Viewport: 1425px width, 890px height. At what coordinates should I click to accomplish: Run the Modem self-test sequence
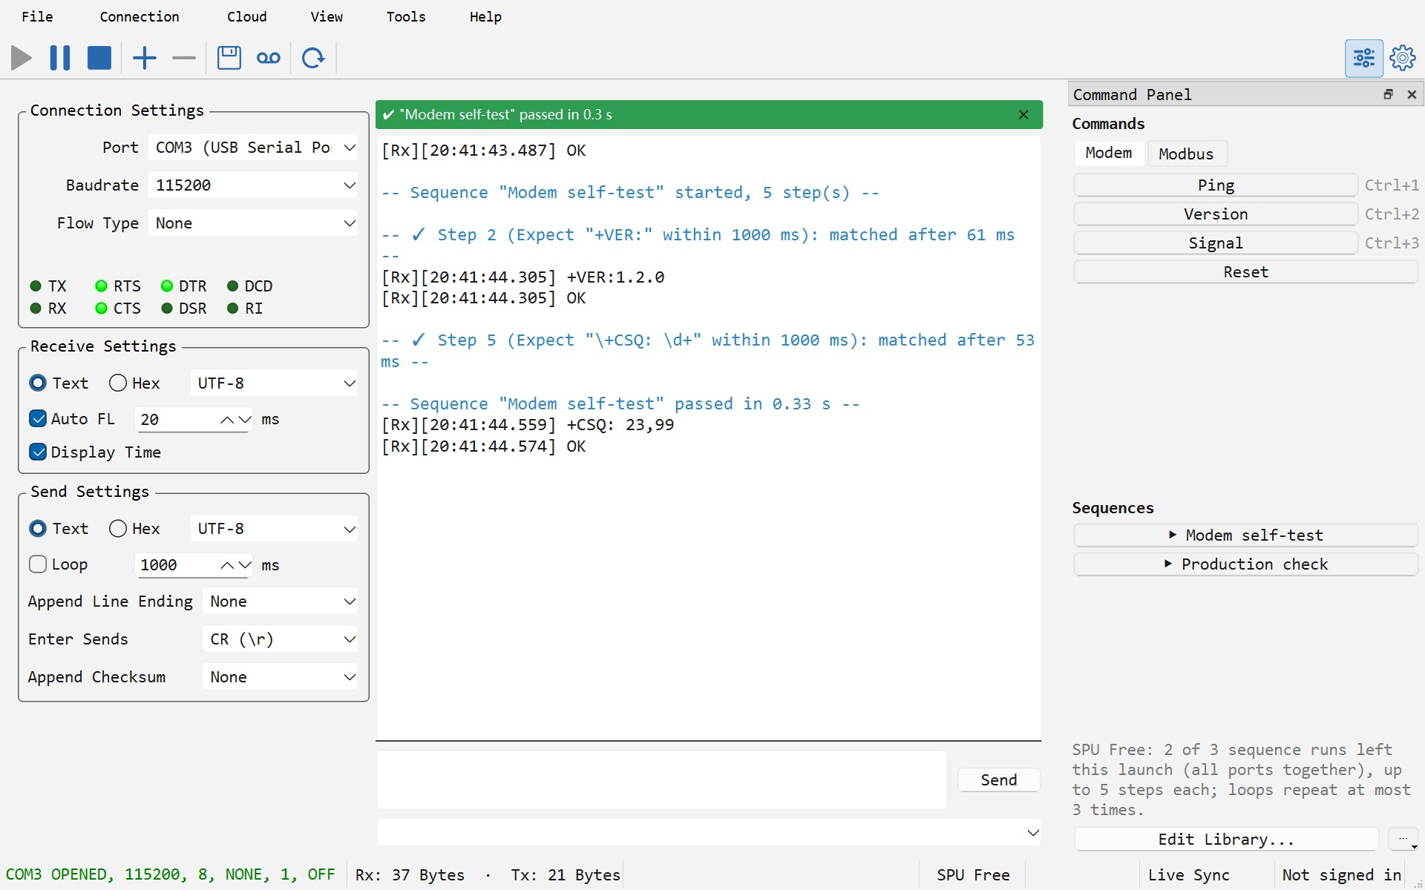click(x=1245, y=535)
